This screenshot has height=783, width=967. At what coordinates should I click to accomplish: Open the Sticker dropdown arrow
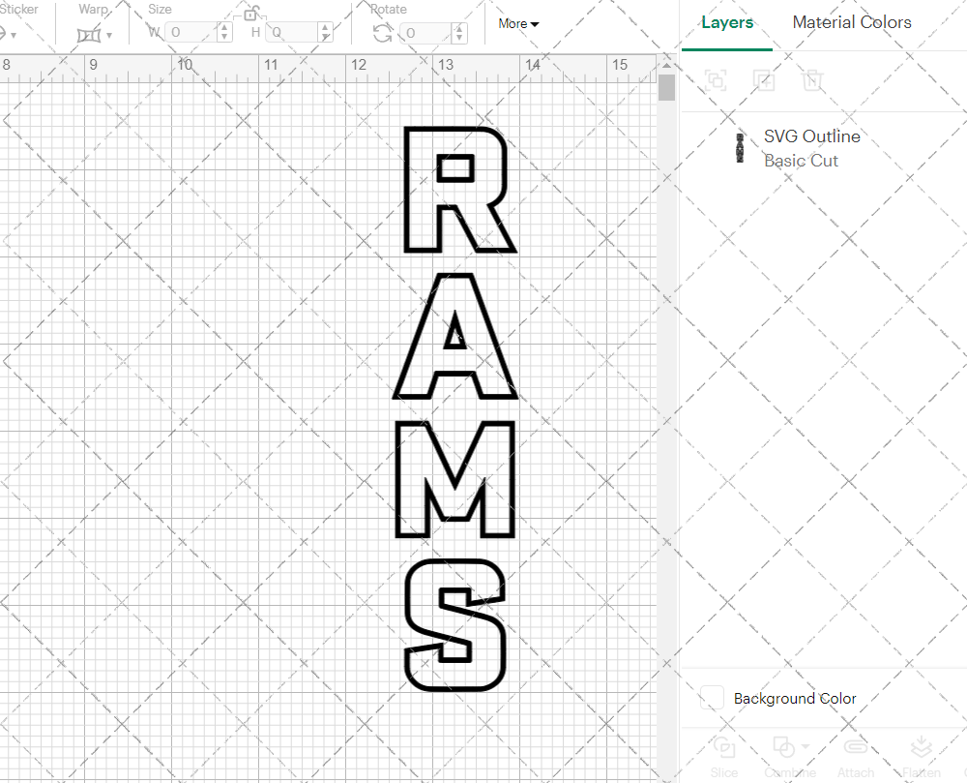point(14,35)
